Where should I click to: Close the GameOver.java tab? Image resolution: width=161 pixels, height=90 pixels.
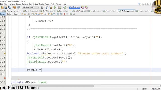(x=117, y=11)
